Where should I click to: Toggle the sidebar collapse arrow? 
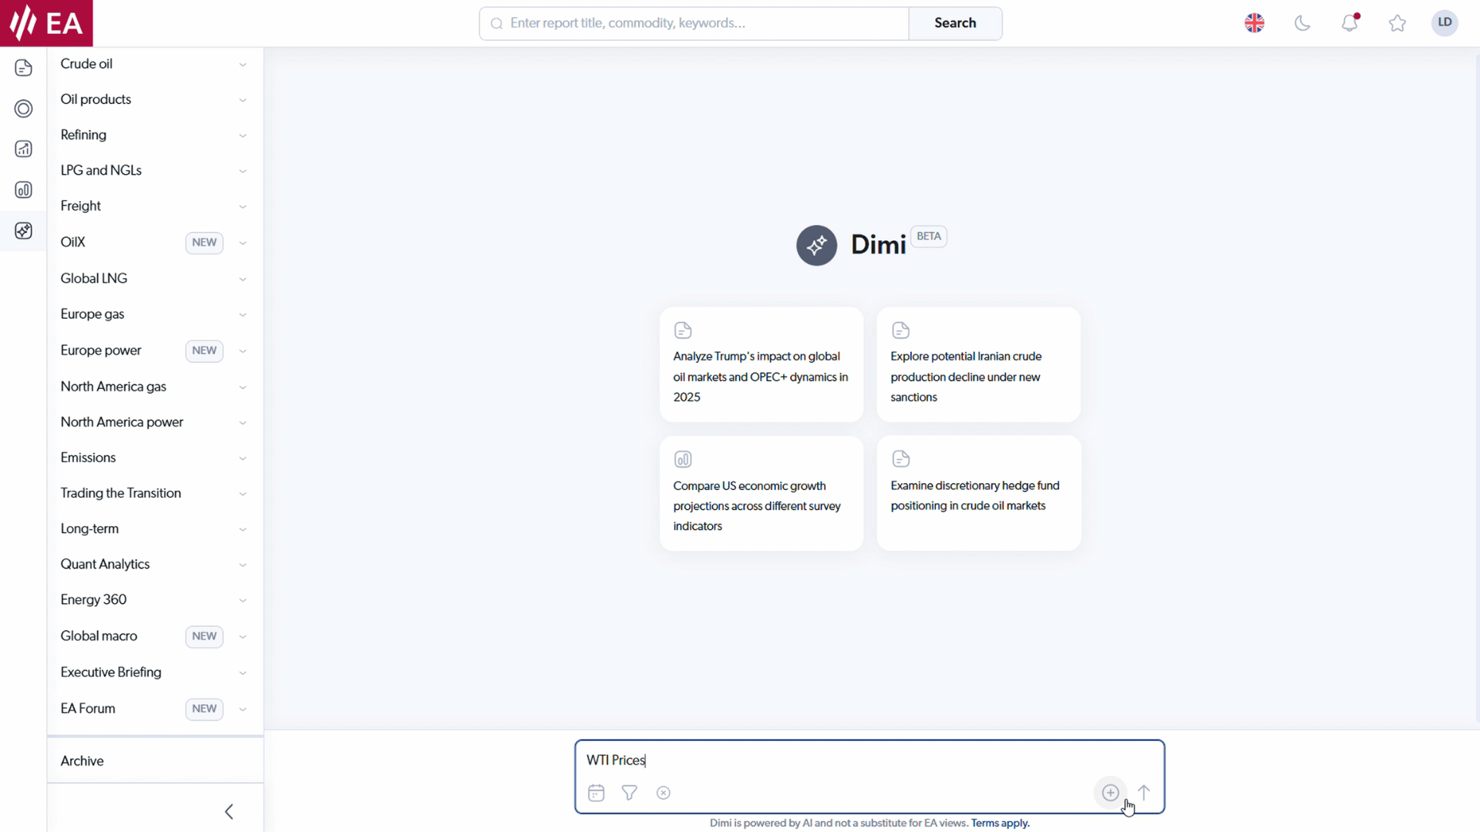229,810
